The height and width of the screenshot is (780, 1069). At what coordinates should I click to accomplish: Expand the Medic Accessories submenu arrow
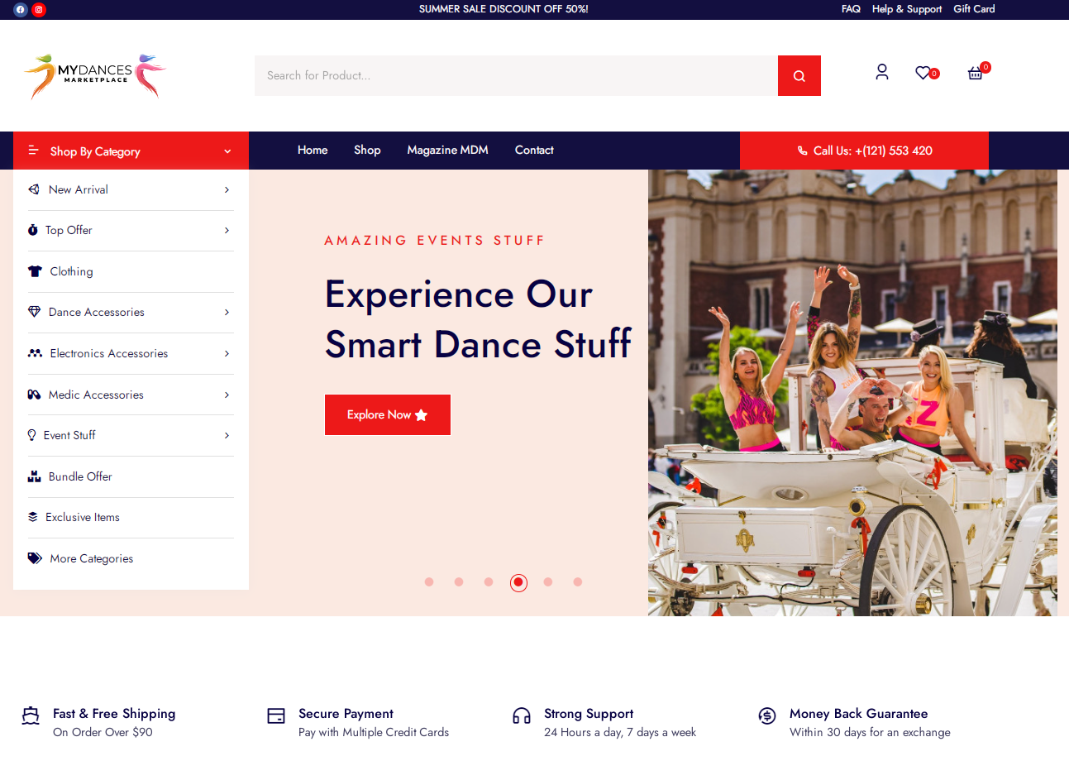[x=227, y=395]
